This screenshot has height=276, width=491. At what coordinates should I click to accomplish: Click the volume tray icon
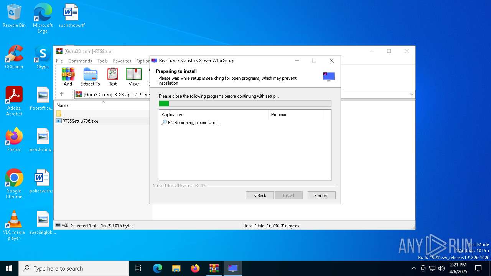click(442, 268)
